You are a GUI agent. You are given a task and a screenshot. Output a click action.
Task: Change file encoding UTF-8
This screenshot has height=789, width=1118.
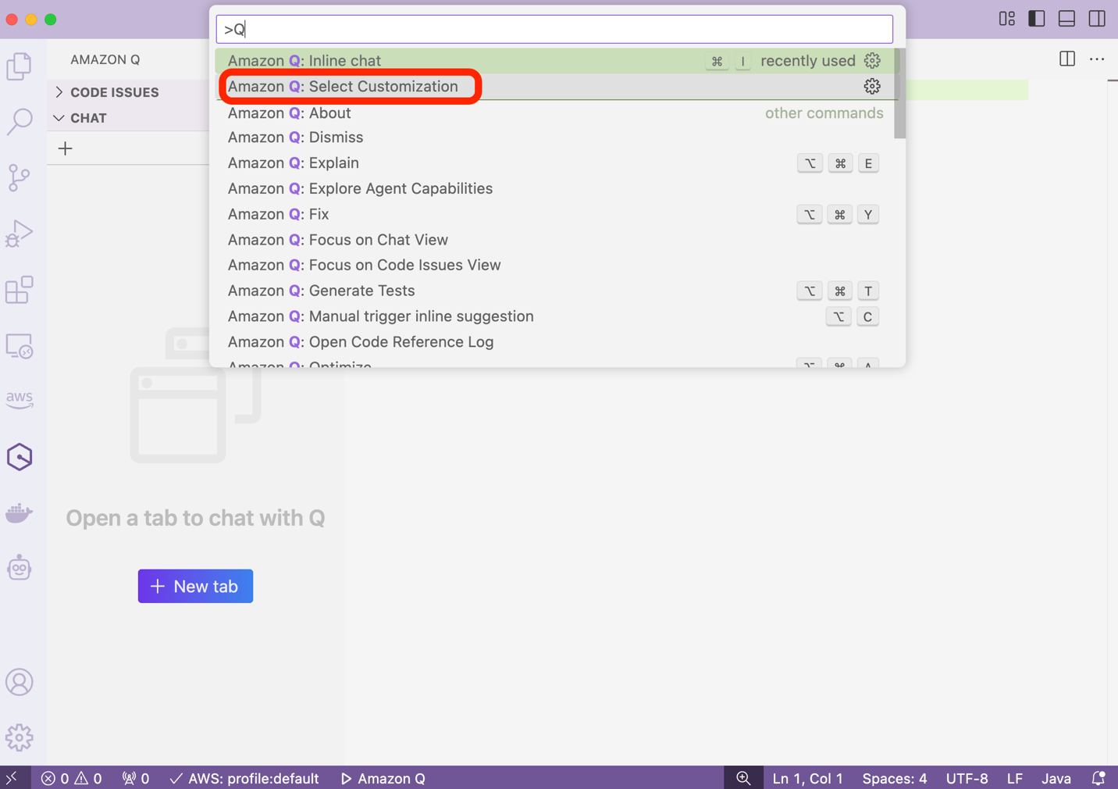pyautogui.click(x=967, y=778)
